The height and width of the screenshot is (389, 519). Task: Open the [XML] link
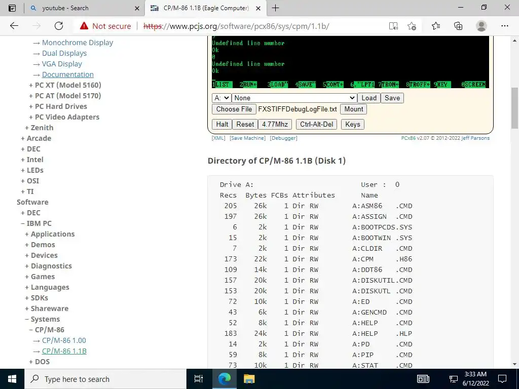coord(218,138)
